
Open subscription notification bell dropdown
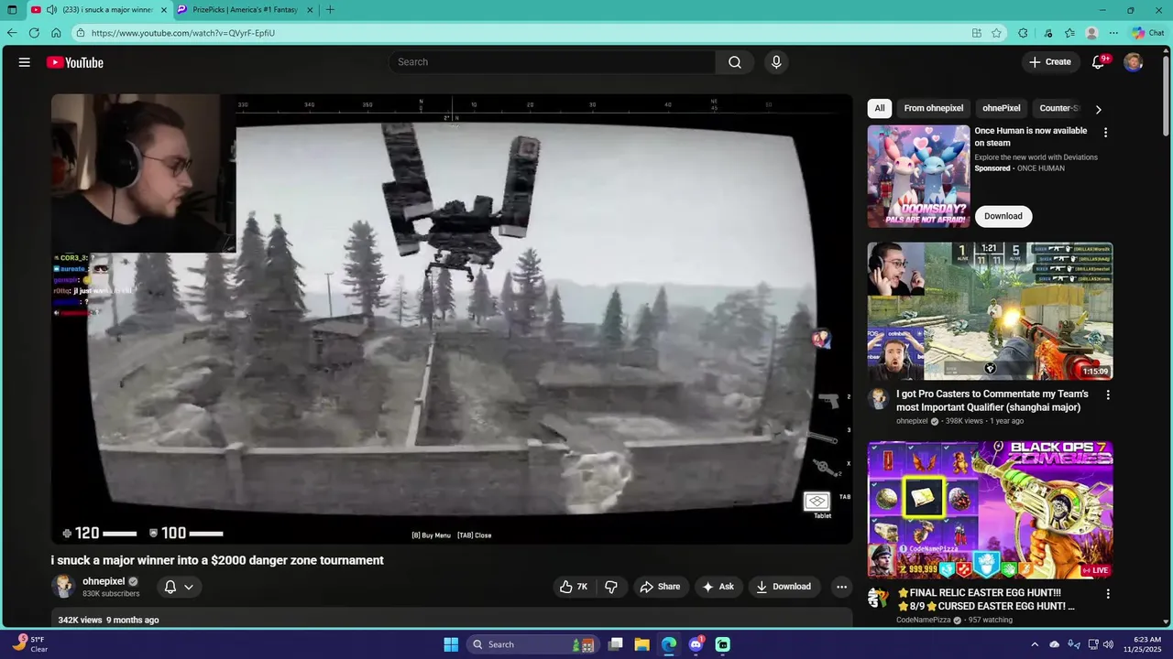[179, 587]
